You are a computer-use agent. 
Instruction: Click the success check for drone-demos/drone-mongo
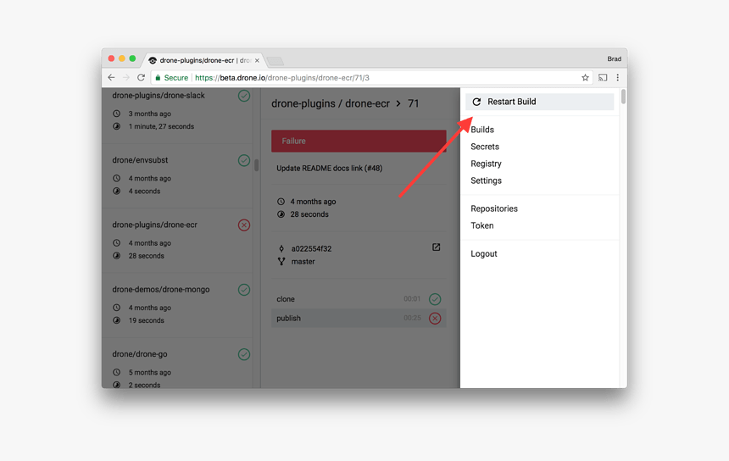(x=244, y=290)
